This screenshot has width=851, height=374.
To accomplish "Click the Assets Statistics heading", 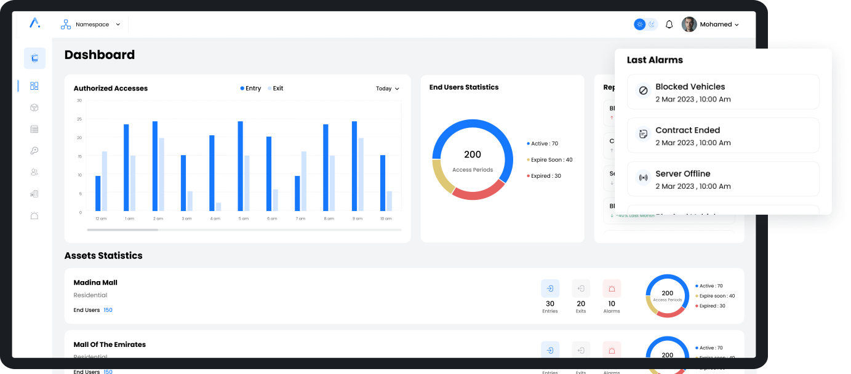I will 103,256.
